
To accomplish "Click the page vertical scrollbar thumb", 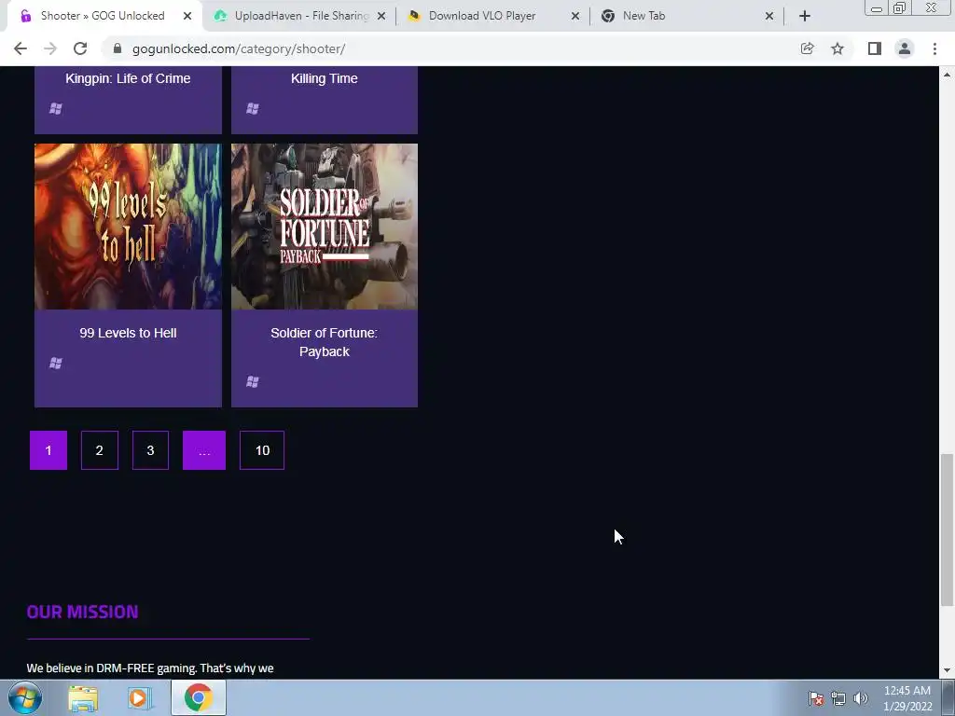I will click(947, 530).
